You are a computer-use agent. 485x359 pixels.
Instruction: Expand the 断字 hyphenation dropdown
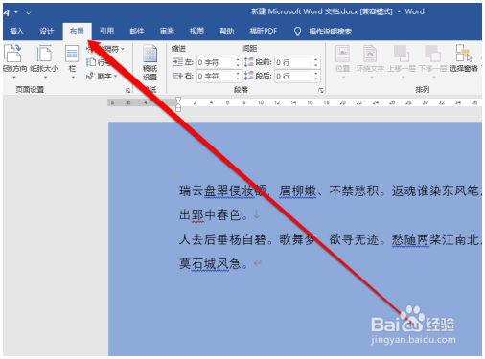click(115, 76)
